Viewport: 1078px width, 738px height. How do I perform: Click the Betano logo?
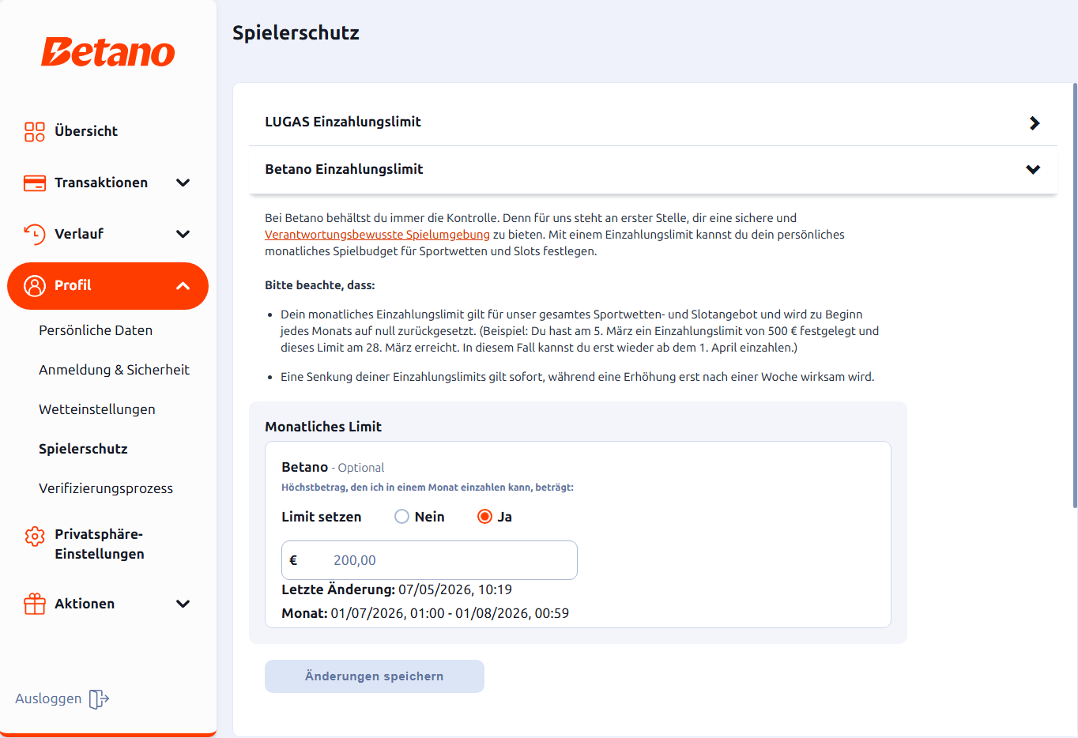tap(108, 52)
